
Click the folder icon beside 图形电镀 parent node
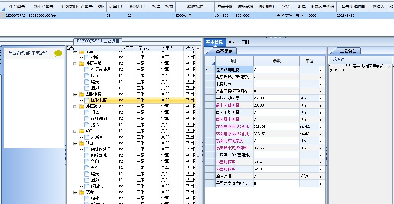coord(81,94)
